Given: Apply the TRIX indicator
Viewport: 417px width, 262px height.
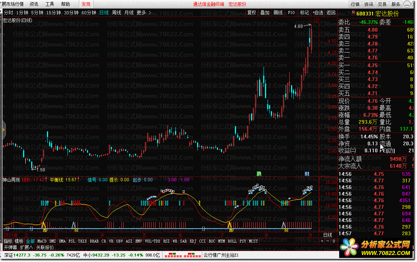Looking at the screenshot, I should click(x=82, y=241).
